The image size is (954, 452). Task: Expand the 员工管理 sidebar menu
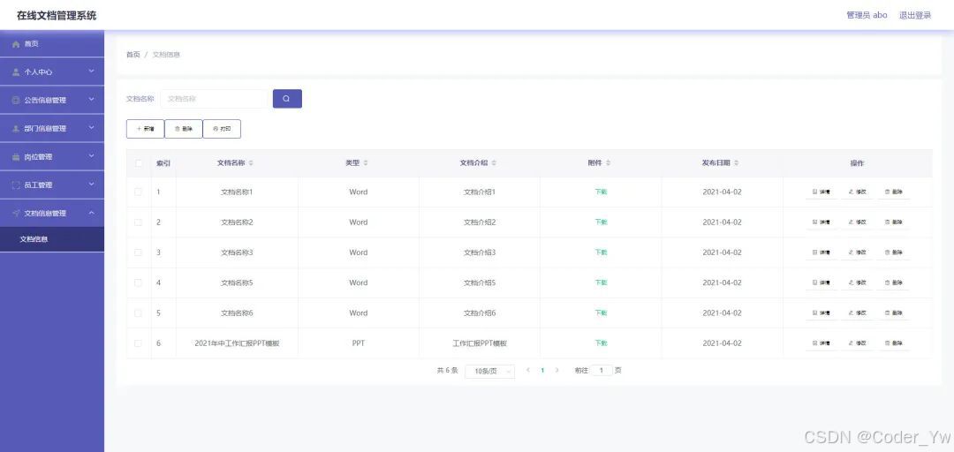(x=52, y=185)
